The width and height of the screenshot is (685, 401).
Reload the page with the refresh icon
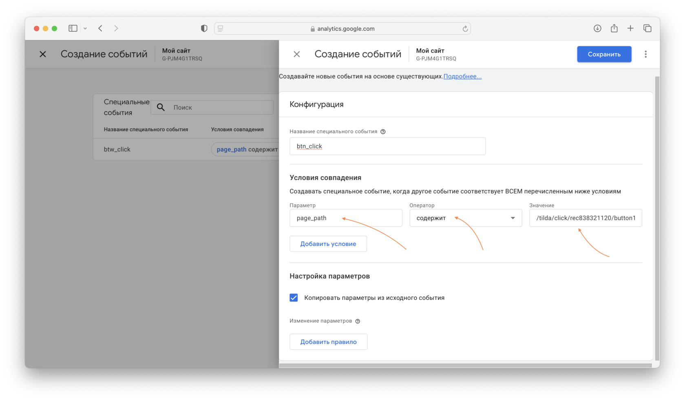click(x=465, y=29)
